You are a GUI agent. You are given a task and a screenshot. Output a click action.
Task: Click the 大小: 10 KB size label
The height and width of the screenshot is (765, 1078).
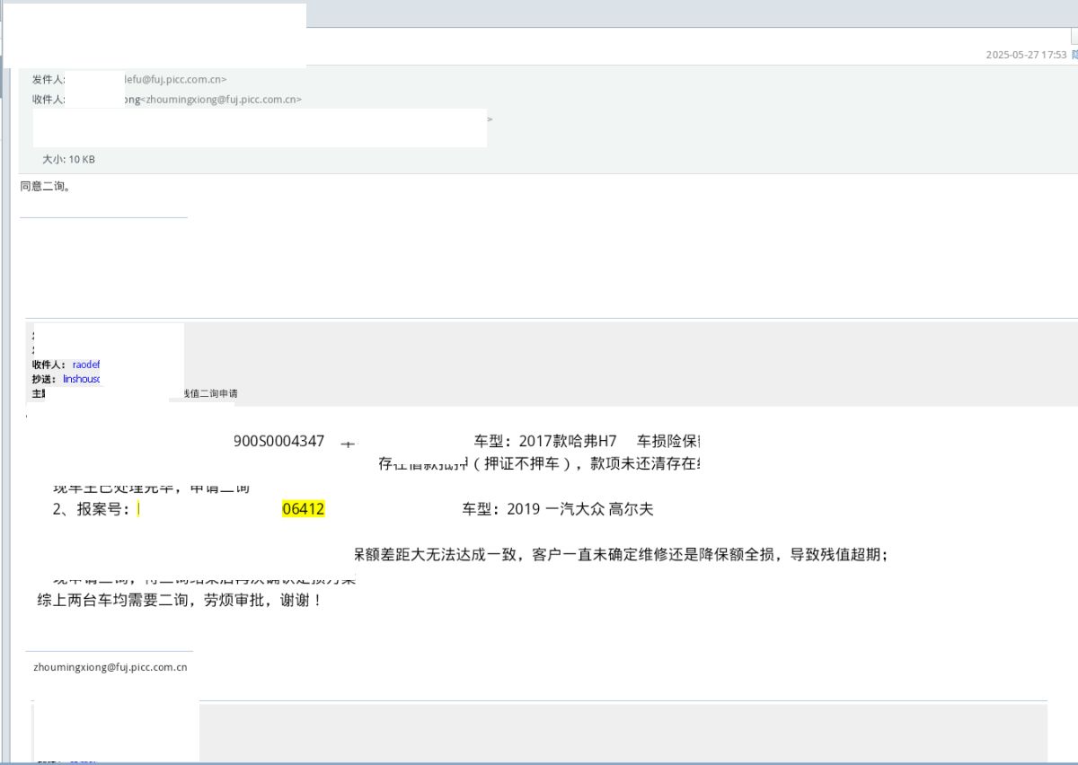(68, 160)
